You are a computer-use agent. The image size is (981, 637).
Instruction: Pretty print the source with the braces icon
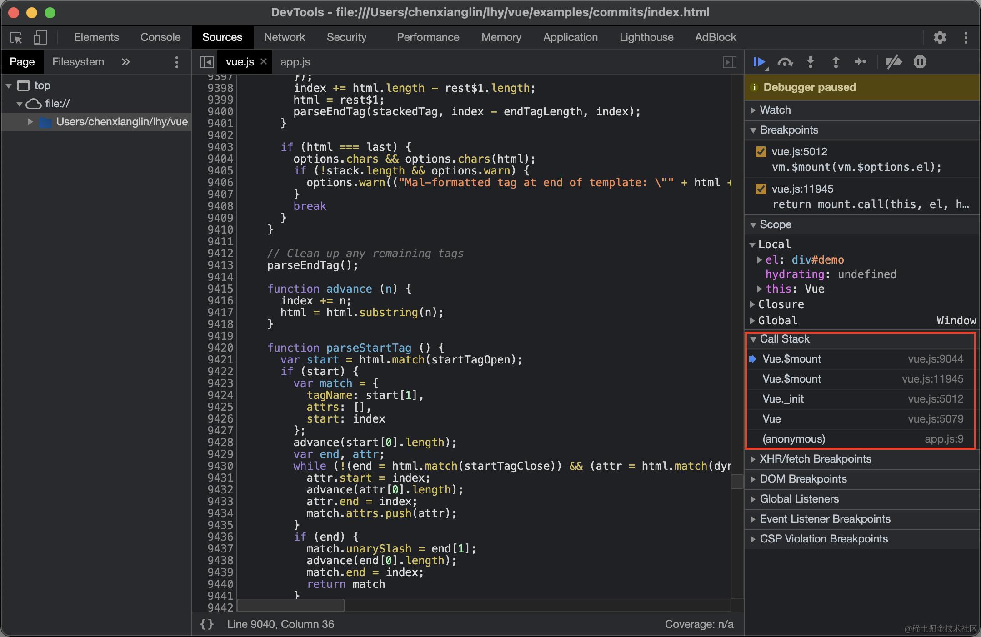pos(207,624)
